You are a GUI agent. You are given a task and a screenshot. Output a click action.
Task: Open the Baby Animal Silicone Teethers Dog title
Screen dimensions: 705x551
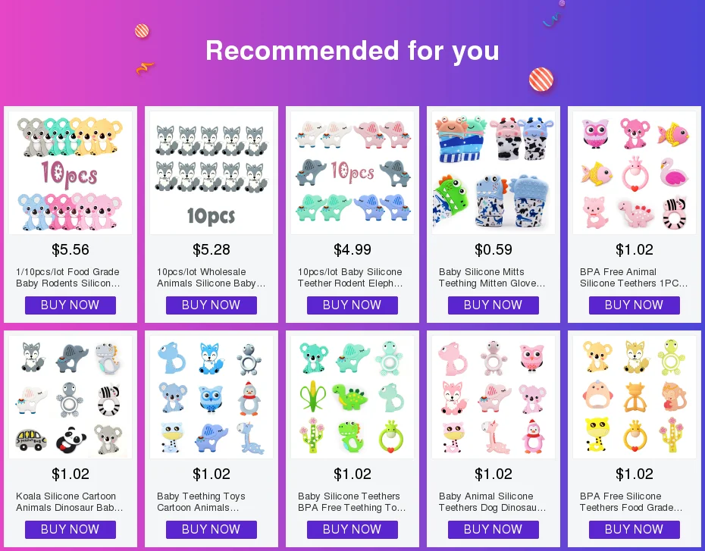492,502
